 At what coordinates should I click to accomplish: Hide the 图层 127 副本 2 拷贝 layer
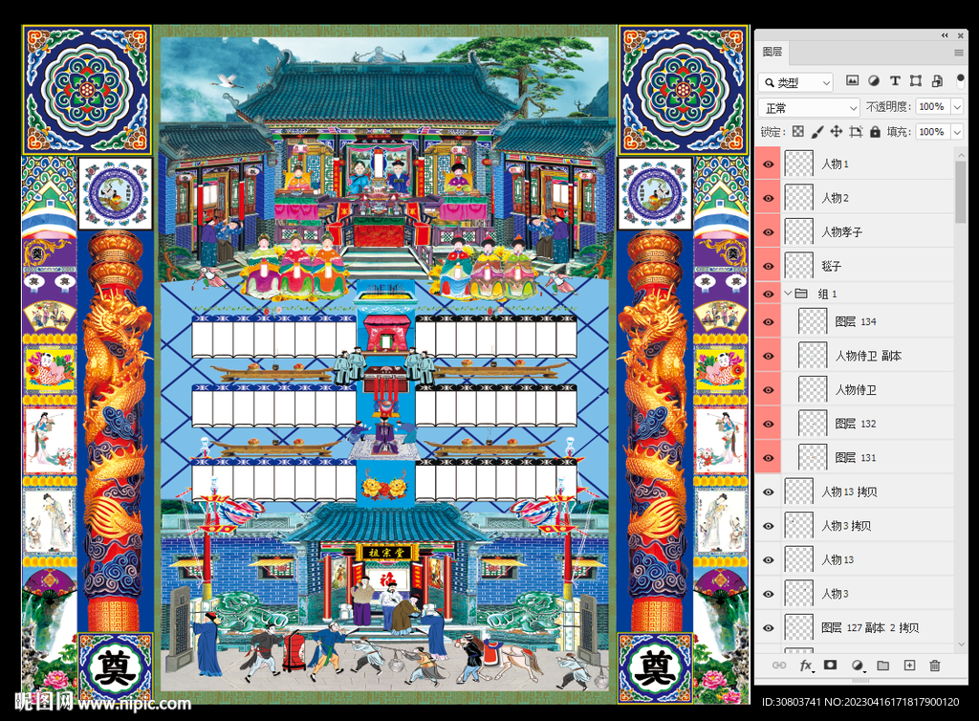(768, 628)
